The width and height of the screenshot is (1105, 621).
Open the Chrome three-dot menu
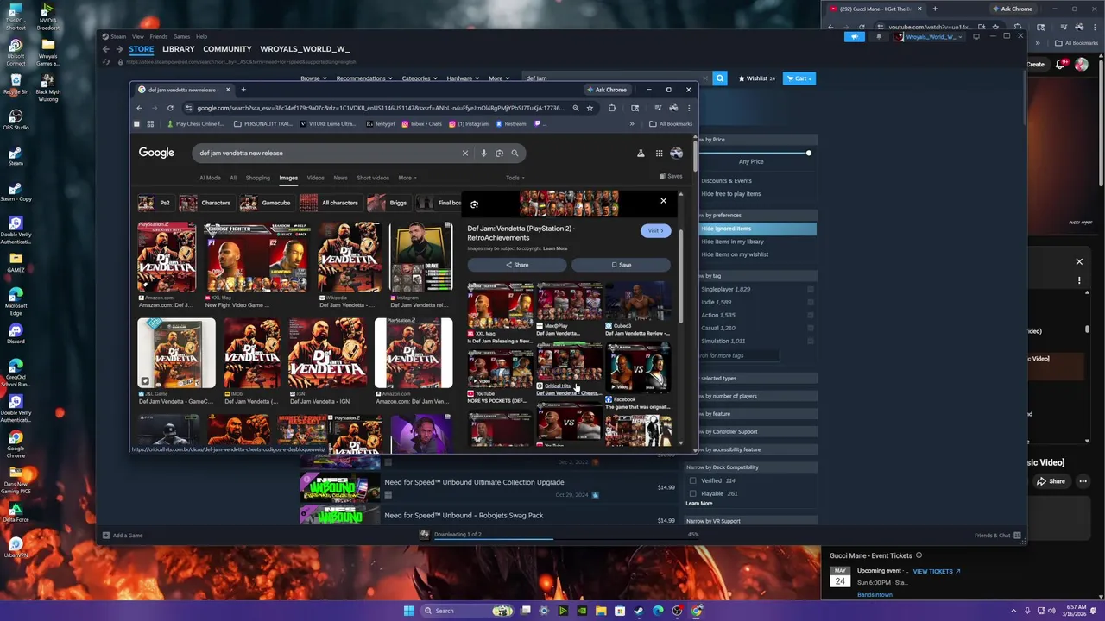(x=688, y=108)
